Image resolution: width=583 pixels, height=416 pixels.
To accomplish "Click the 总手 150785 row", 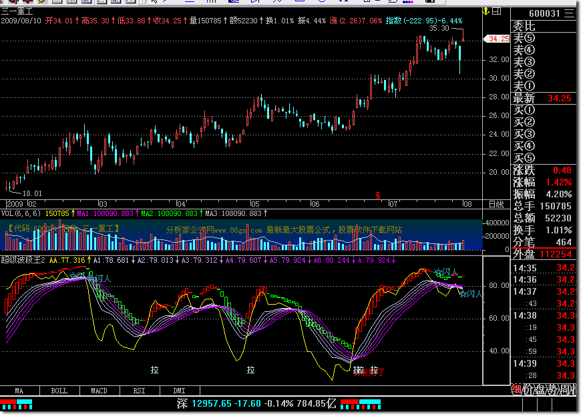I will point(544,206).
